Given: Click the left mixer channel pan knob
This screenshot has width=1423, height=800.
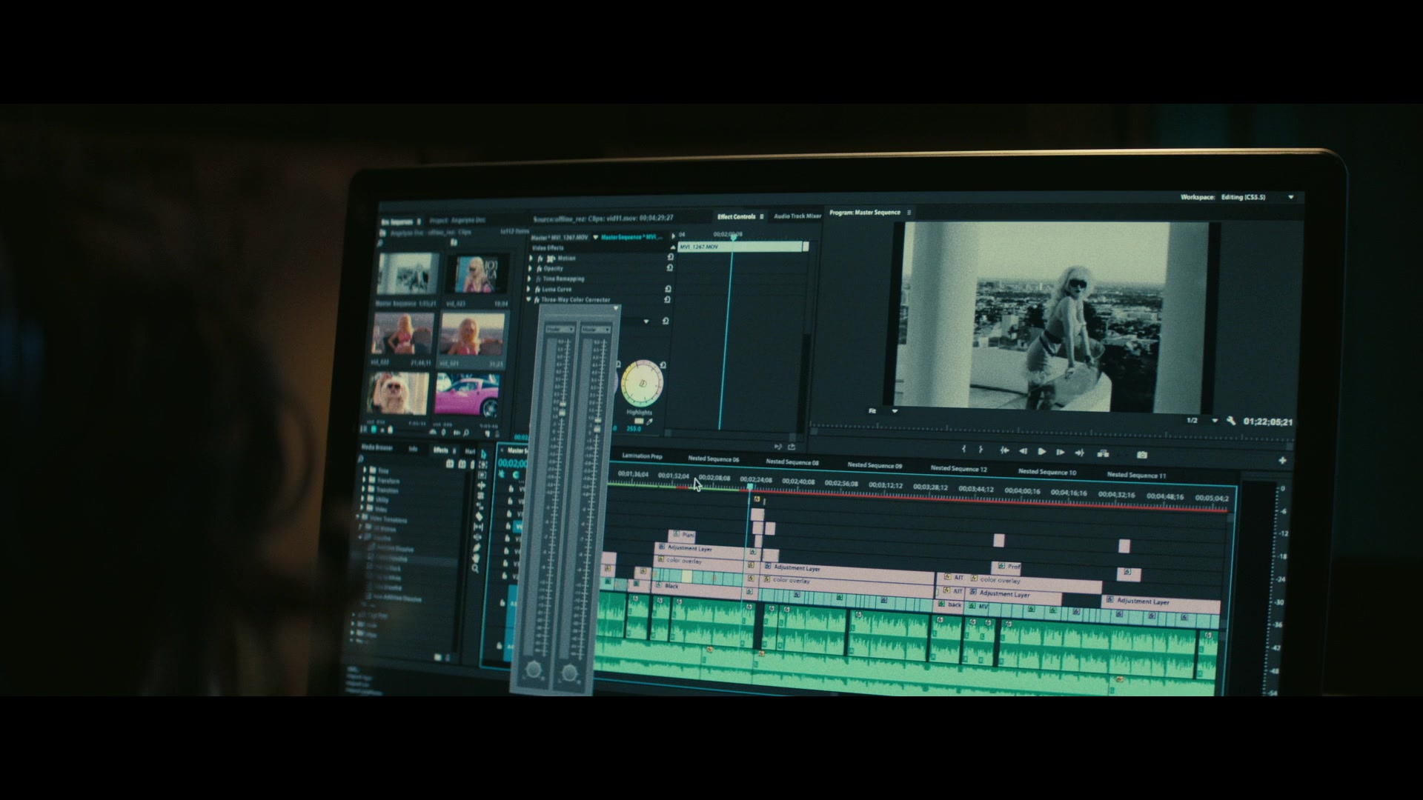Looking at the screenshot, I should (x=534, y=670).
